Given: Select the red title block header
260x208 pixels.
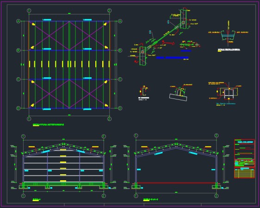Looking at the screenshot, I should [x=244, y=149].
